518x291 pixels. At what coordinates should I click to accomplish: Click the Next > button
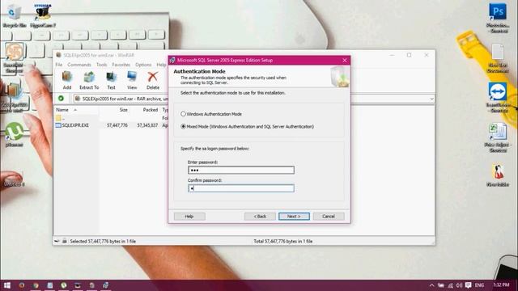coord(294,217)
